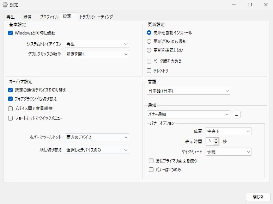Minimize the 設定 window
Viewport: 273px width, 204px height.
(234, 5)
